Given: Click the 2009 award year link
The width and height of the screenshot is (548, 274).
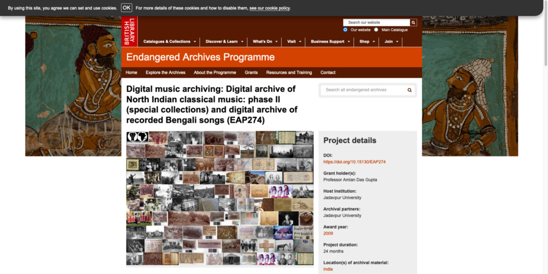Looking at the screenshot, I should 328,234.
